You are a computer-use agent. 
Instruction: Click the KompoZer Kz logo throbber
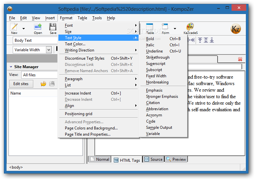(235, 29)
